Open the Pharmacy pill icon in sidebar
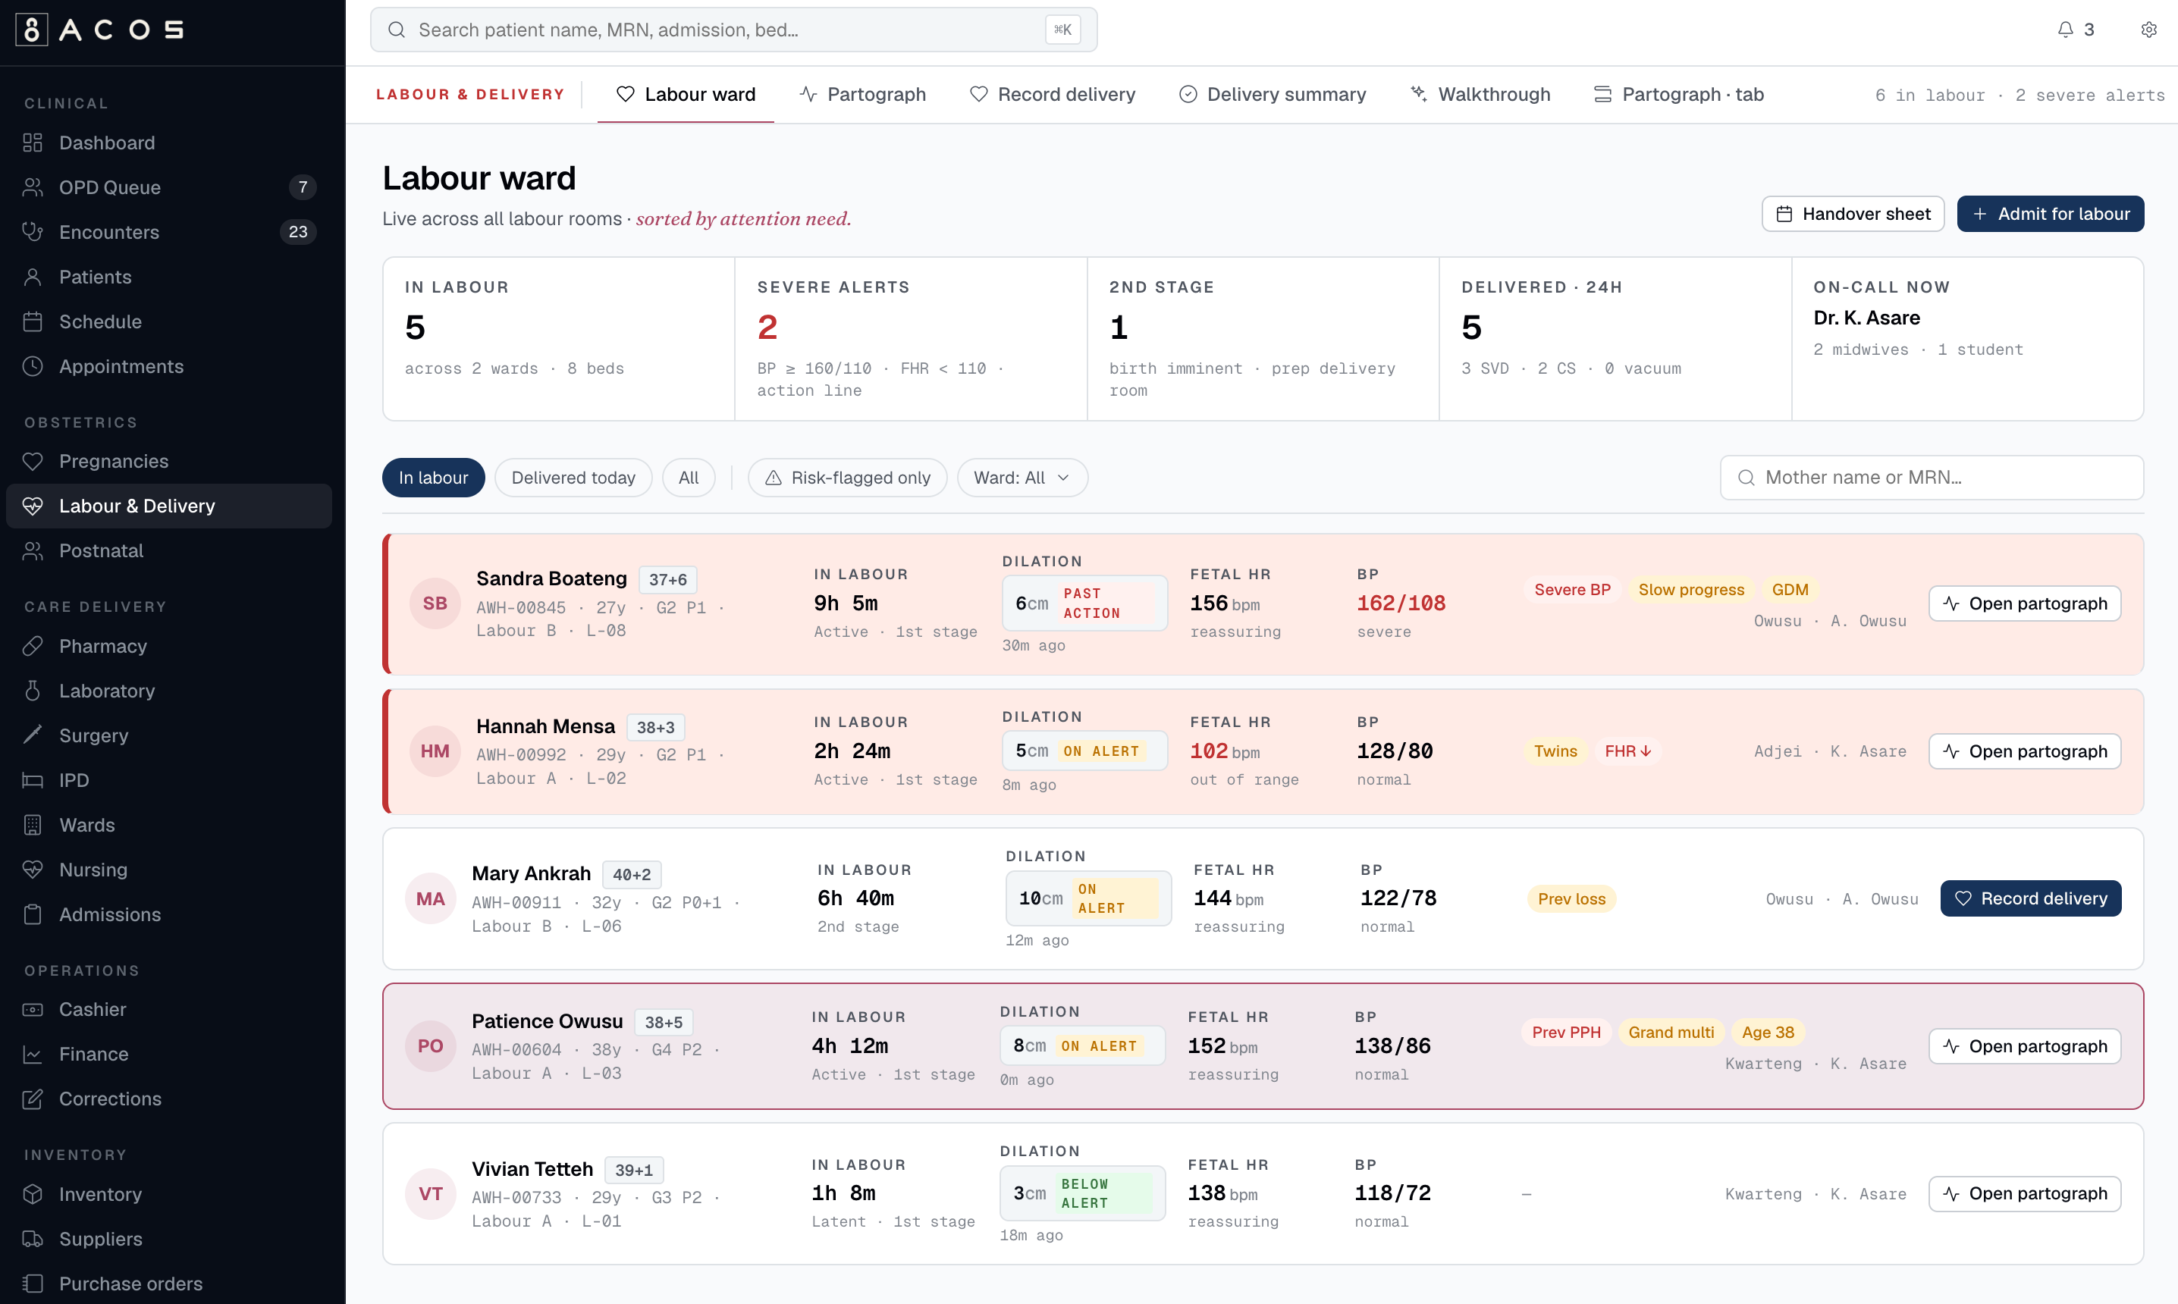2178x1304 pixels. coord(33,646)
